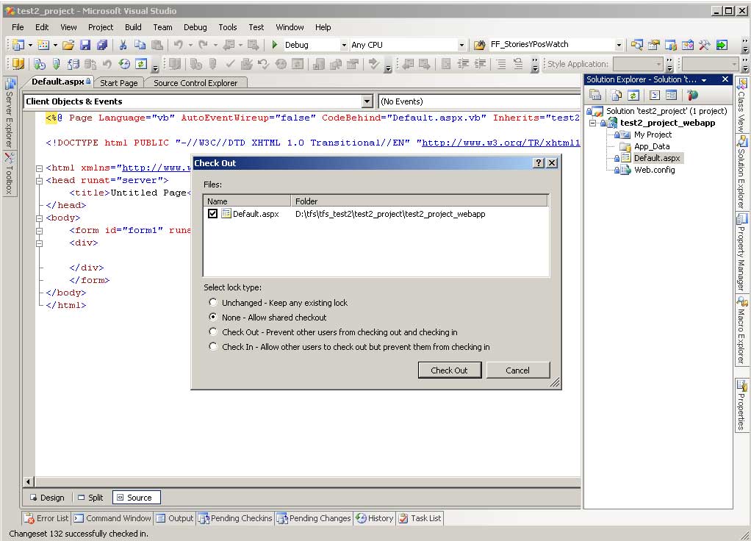Screen dimensions: 751x541
Task: Click the Folder column header in the files list
Action: pyautogui.click(x=419, y=201)
